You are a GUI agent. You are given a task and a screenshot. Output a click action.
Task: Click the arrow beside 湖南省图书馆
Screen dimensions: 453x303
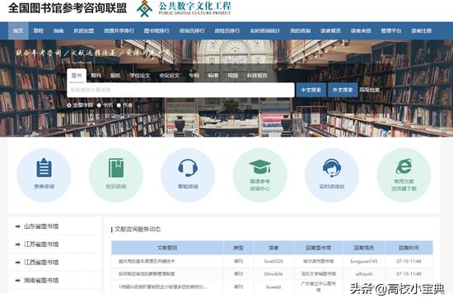click(17, 280)
